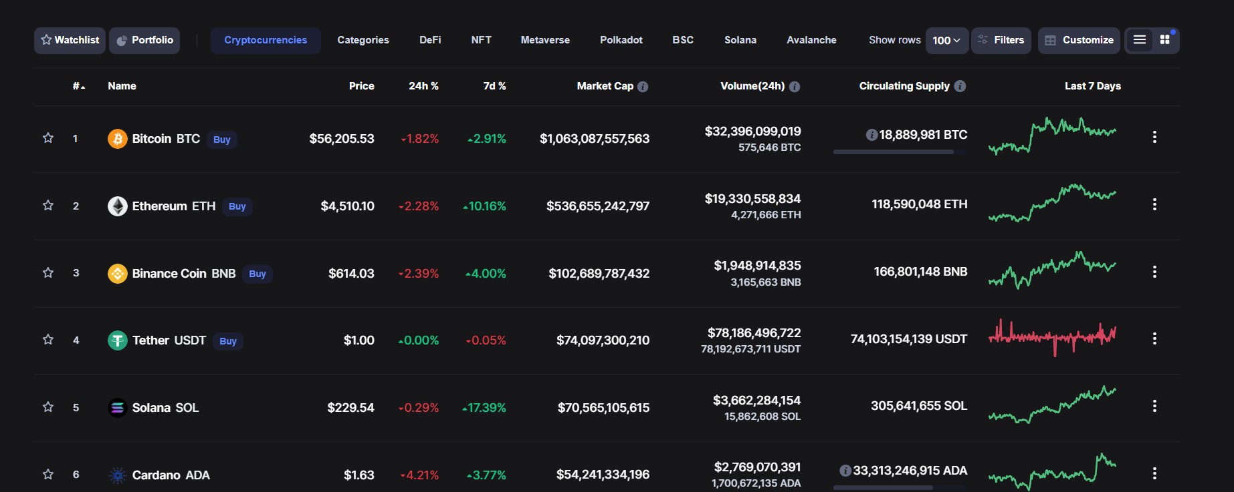
Task: Sort by 7d % change
Action: click(495, 86)
